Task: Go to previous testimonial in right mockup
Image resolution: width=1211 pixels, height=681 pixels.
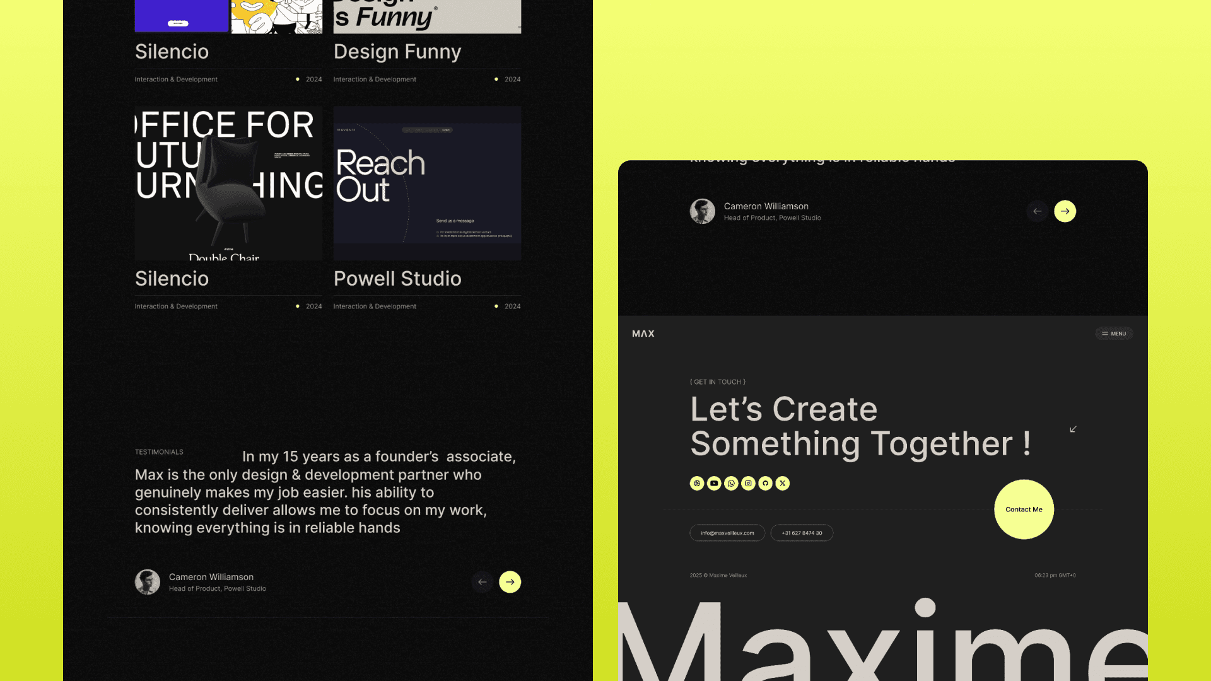Action: pos(1038,211)
